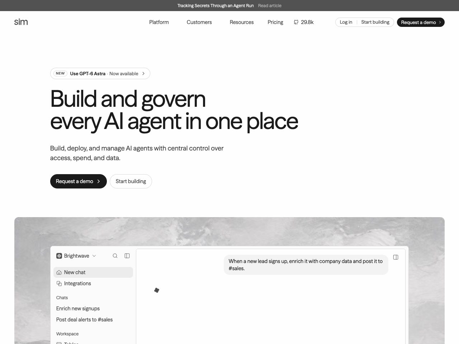Open the Enrich new signups chat

tap(78, 309)
